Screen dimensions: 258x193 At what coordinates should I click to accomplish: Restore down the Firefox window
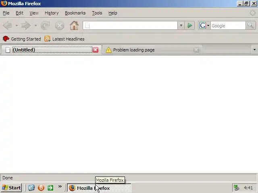click(x=246, y=4)
